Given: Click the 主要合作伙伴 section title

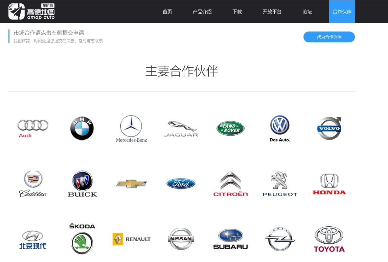Looking at the screenshot, I should 182,71.
